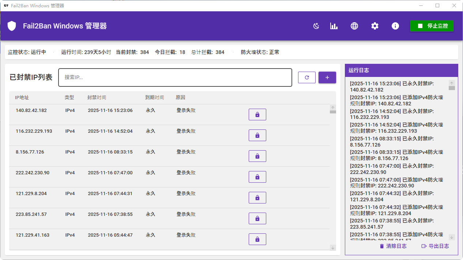This screenshot has height=260, width=463.
Task: Export logs via 导出日志
Action: [435, 246]
